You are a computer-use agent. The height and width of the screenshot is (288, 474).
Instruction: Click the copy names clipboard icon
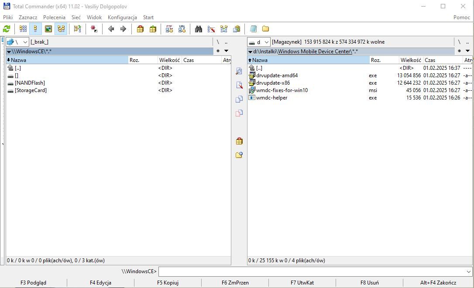(x=237, y=29)
